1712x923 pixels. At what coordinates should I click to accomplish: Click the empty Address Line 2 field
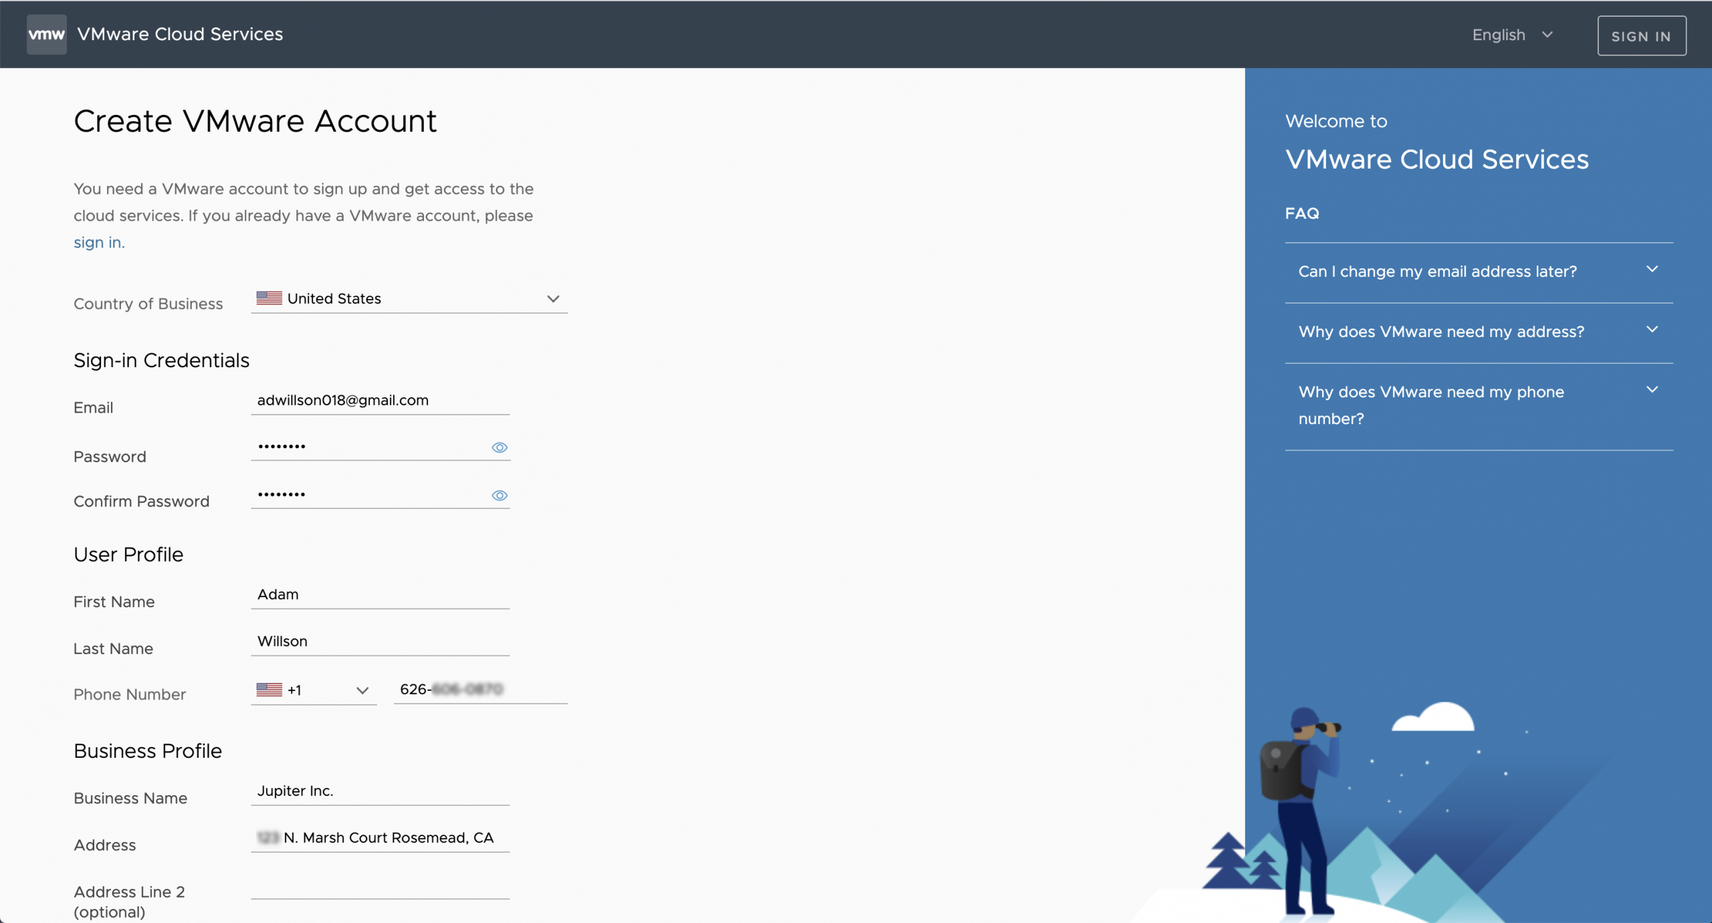(380, 886)
